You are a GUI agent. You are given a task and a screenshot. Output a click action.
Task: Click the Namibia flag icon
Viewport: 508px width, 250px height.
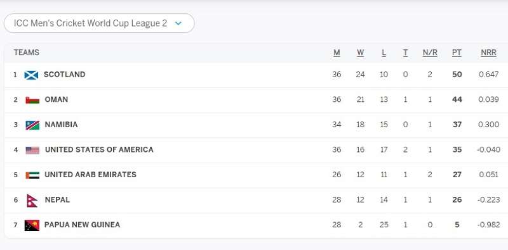point(32,125)
